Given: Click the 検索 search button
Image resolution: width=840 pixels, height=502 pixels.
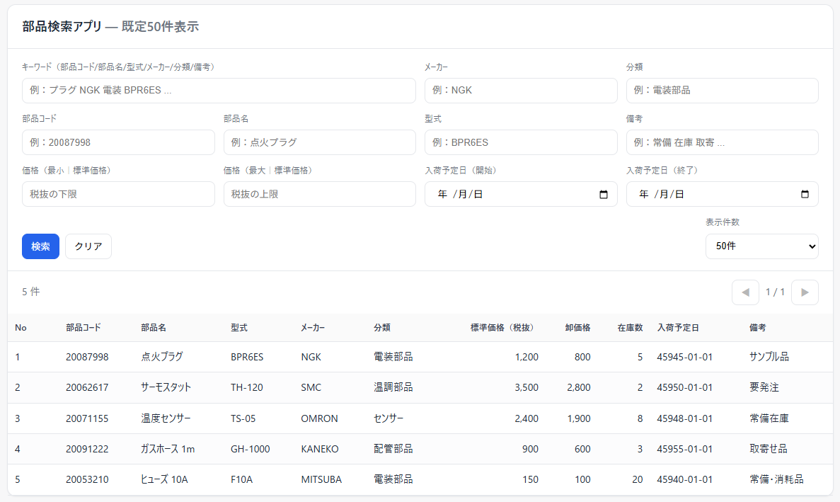Looking at the screenshot, I should (x=40, y=246).
